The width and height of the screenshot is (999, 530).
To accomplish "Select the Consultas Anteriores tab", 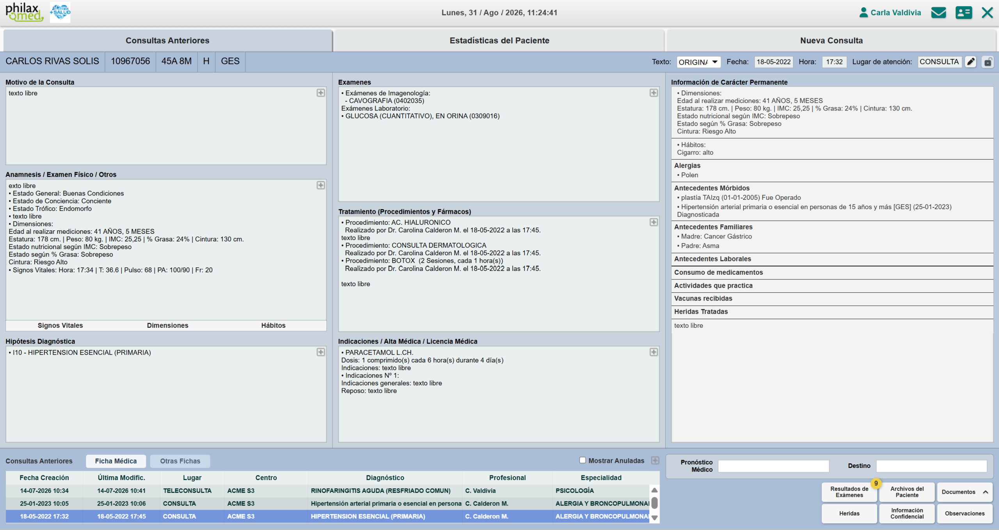I will tap(167, 41).
